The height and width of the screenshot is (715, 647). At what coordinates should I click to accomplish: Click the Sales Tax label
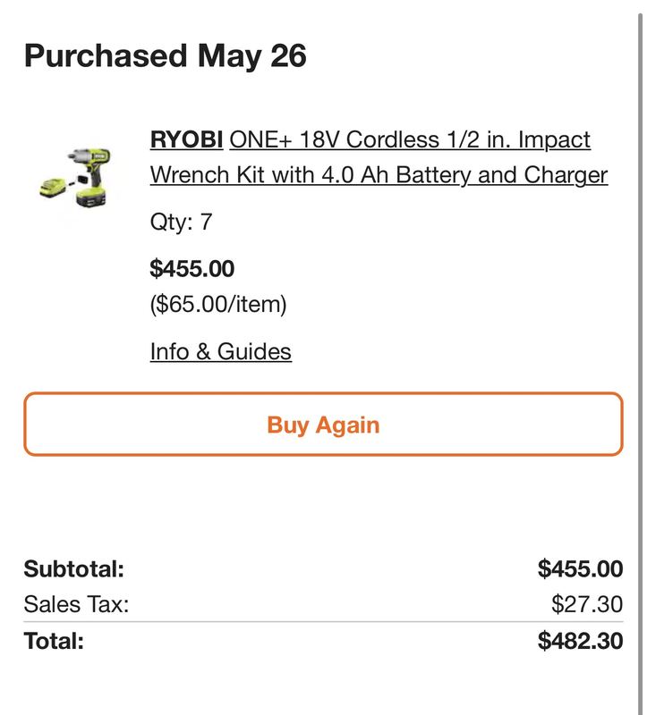coord(76,605)
